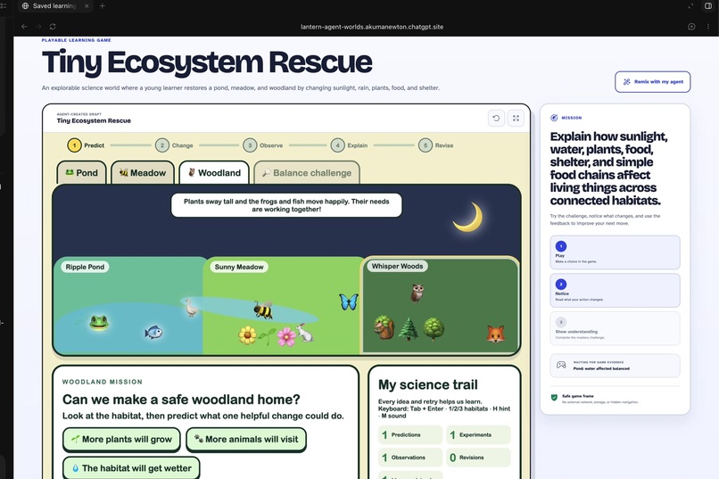Click the frog in Ripple Pond
719x479 pixels.
tap(99, 322)
